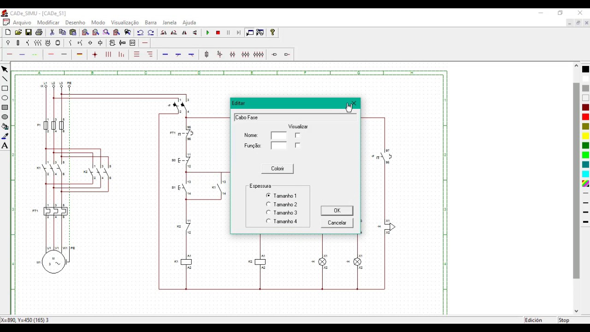
Task: Select the text A tool
Action: click(x=5, y=146)
